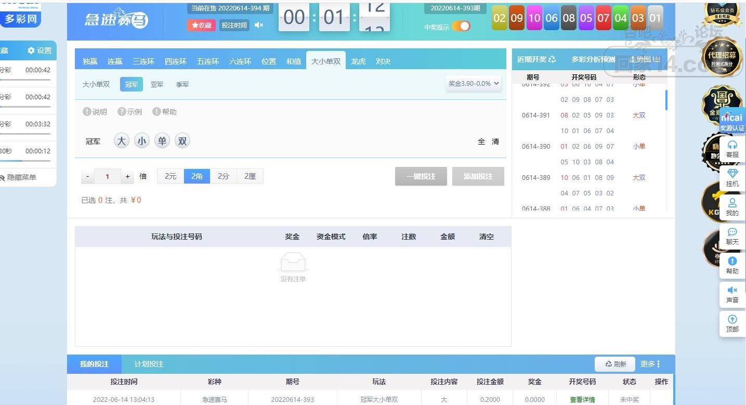Switch to 计划投注 tab

(149, 364)
